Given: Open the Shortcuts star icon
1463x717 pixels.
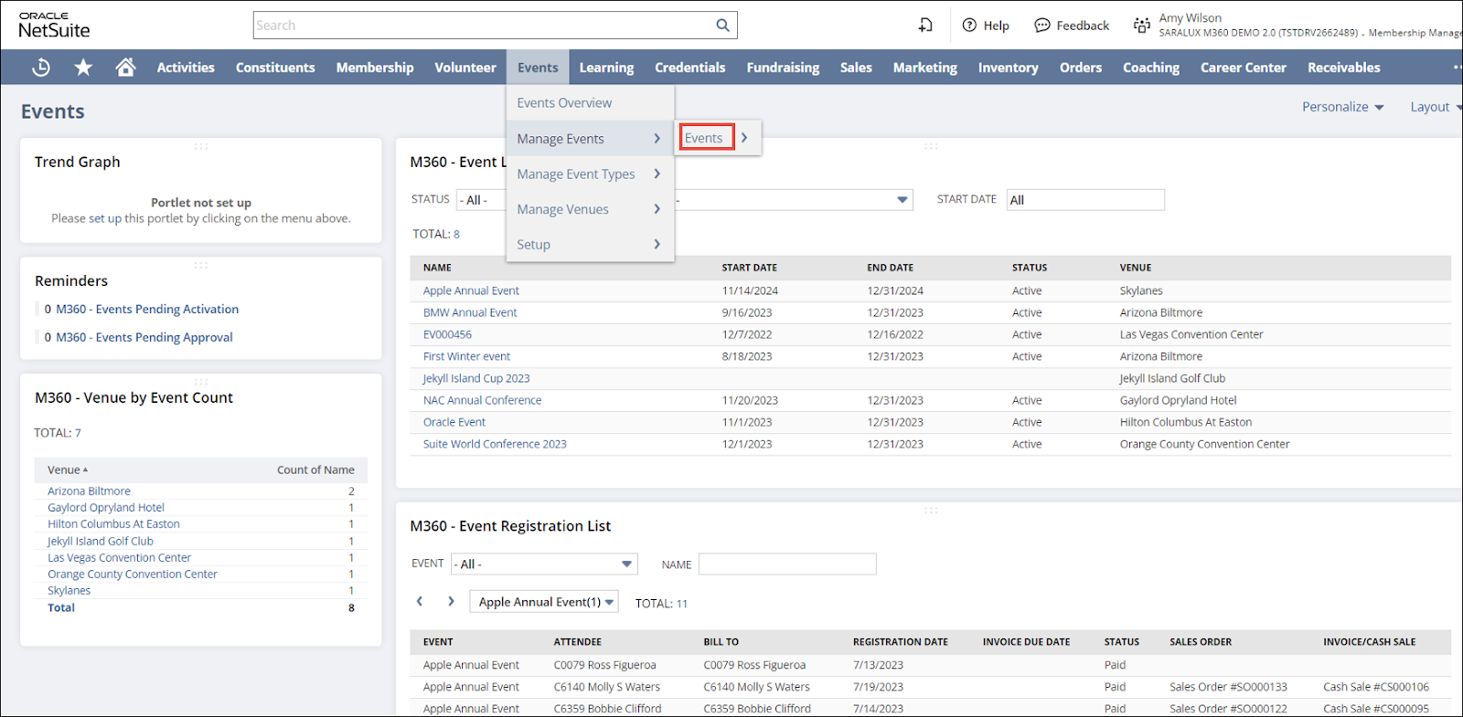Looking at the screenshot, I should click(x=83, y=68).
